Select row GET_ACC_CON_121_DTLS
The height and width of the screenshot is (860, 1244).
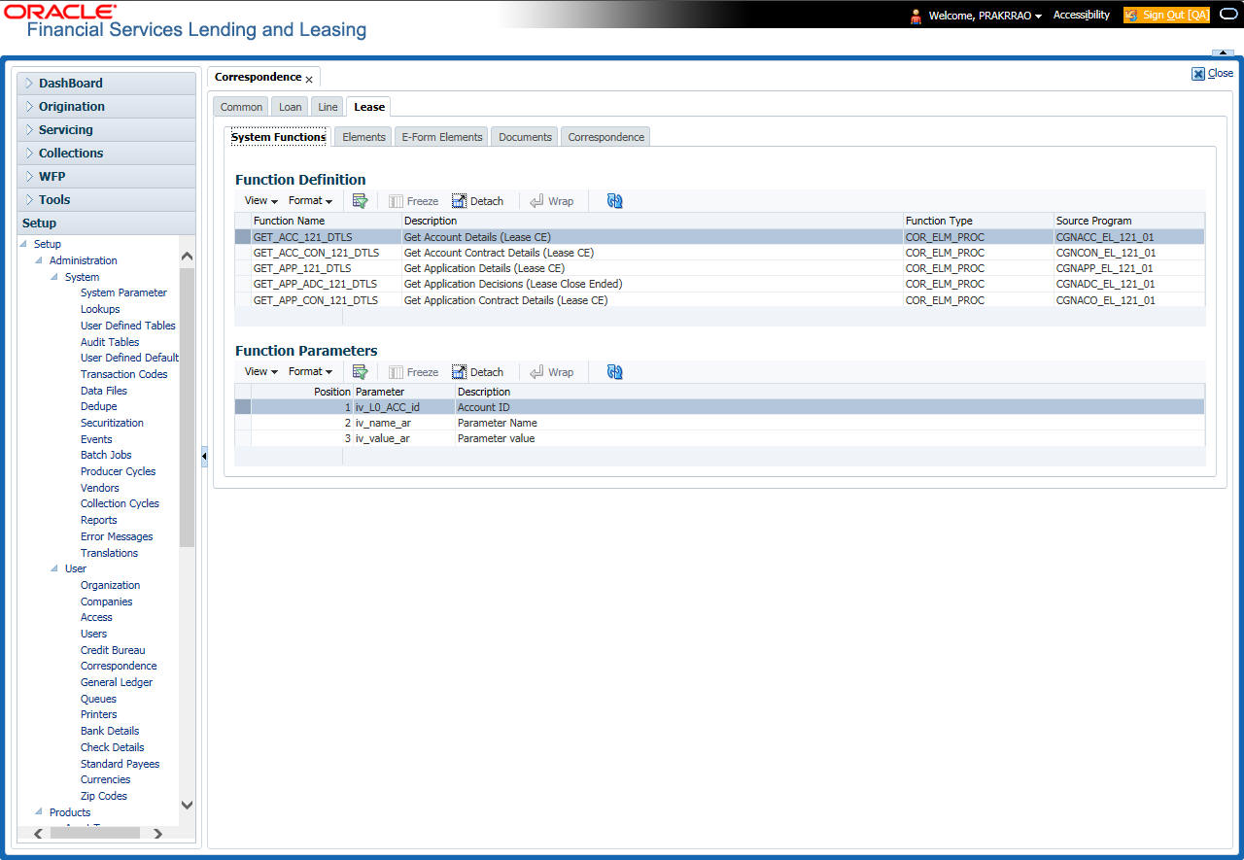(x=719, y=253)
